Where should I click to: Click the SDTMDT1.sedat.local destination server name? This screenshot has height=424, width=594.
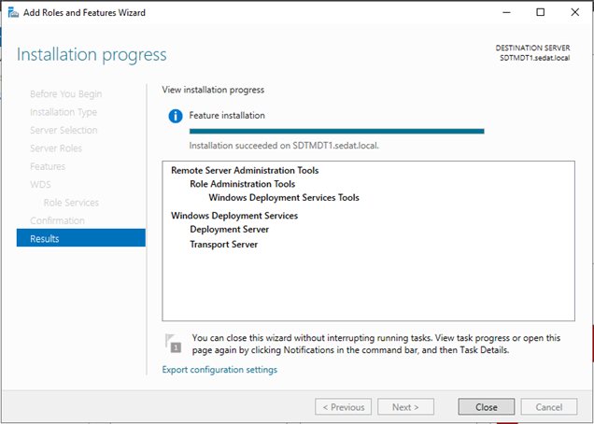535,58
